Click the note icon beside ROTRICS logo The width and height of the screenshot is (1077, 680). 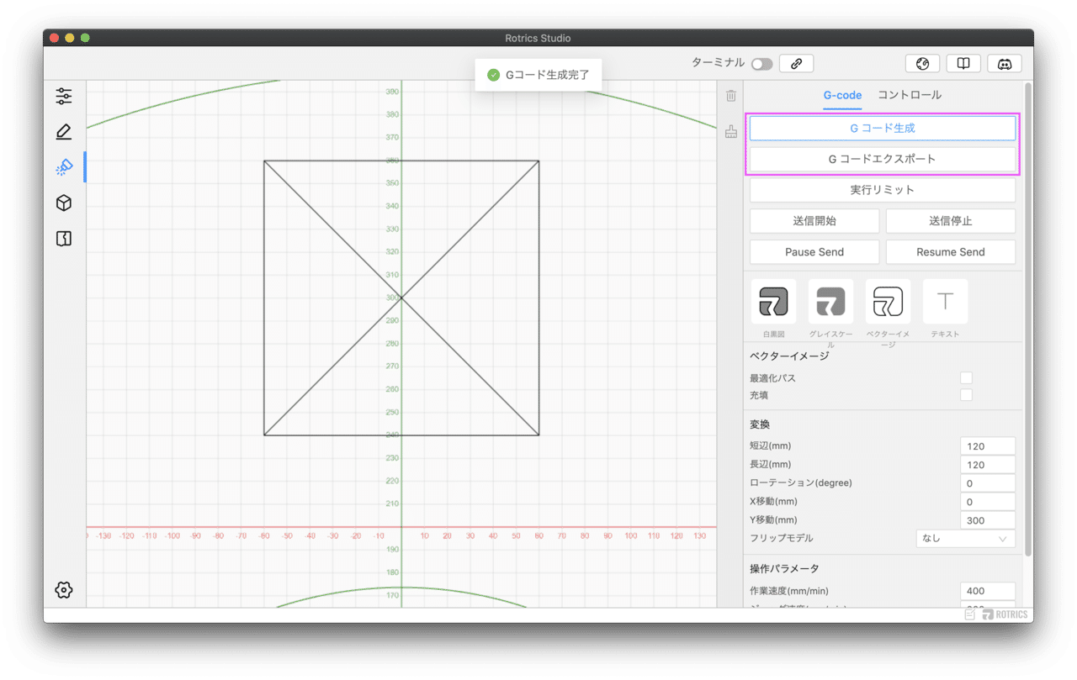[x=970, y=614]
